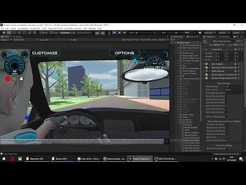246x185 pixels.
Task: Toggle Electronic Device component checkbox
Action: click(210, 67)
